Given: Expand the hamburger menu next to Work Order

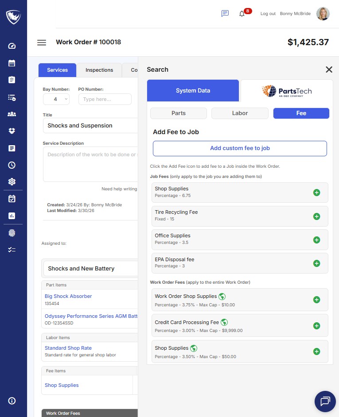Looking at the screenshot, I should (42, 42).
